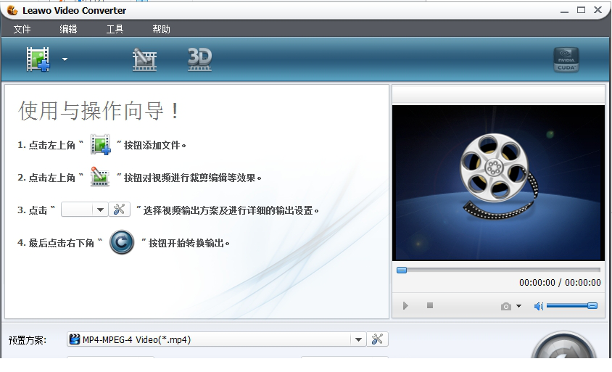Screen dimensions: 612x372
Task: Expand the Add Video dropdown arrow
Action: coord(65,59)
